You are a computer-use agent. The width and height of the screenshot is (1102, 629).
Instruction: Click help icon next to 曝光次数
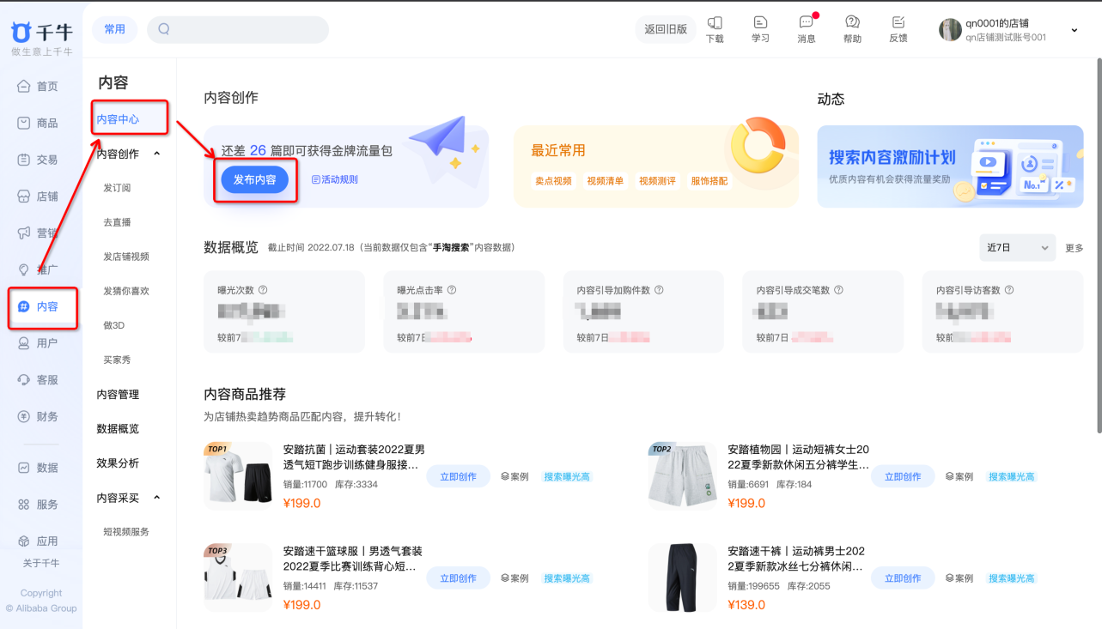click(x=264, y=291)
